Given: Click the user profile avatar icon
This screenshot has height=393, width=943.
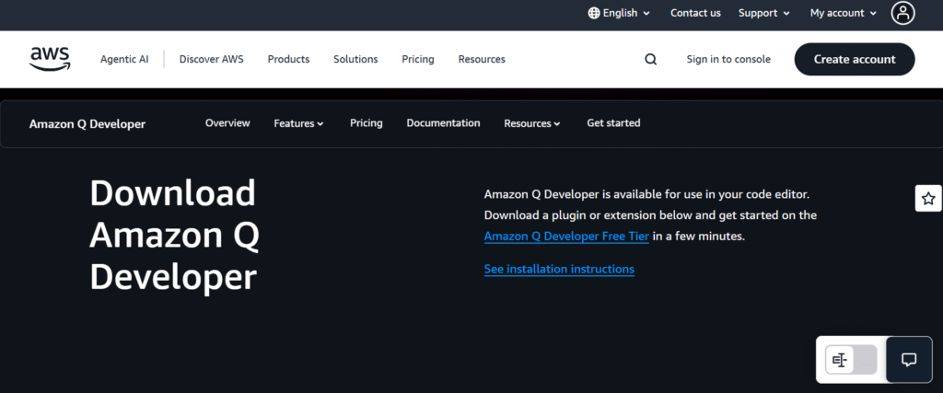Looking at the screenshot, I should click(x=902, y=13).
